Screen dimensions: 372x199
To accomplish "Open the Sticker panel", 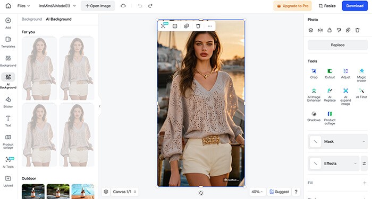I will (8, 102).
